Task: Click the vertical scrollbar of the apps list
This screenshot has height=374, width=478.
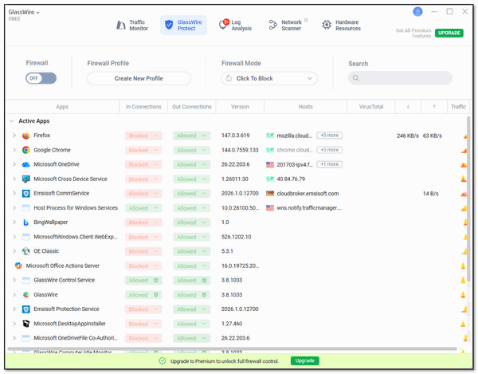Action: (469, 200)
